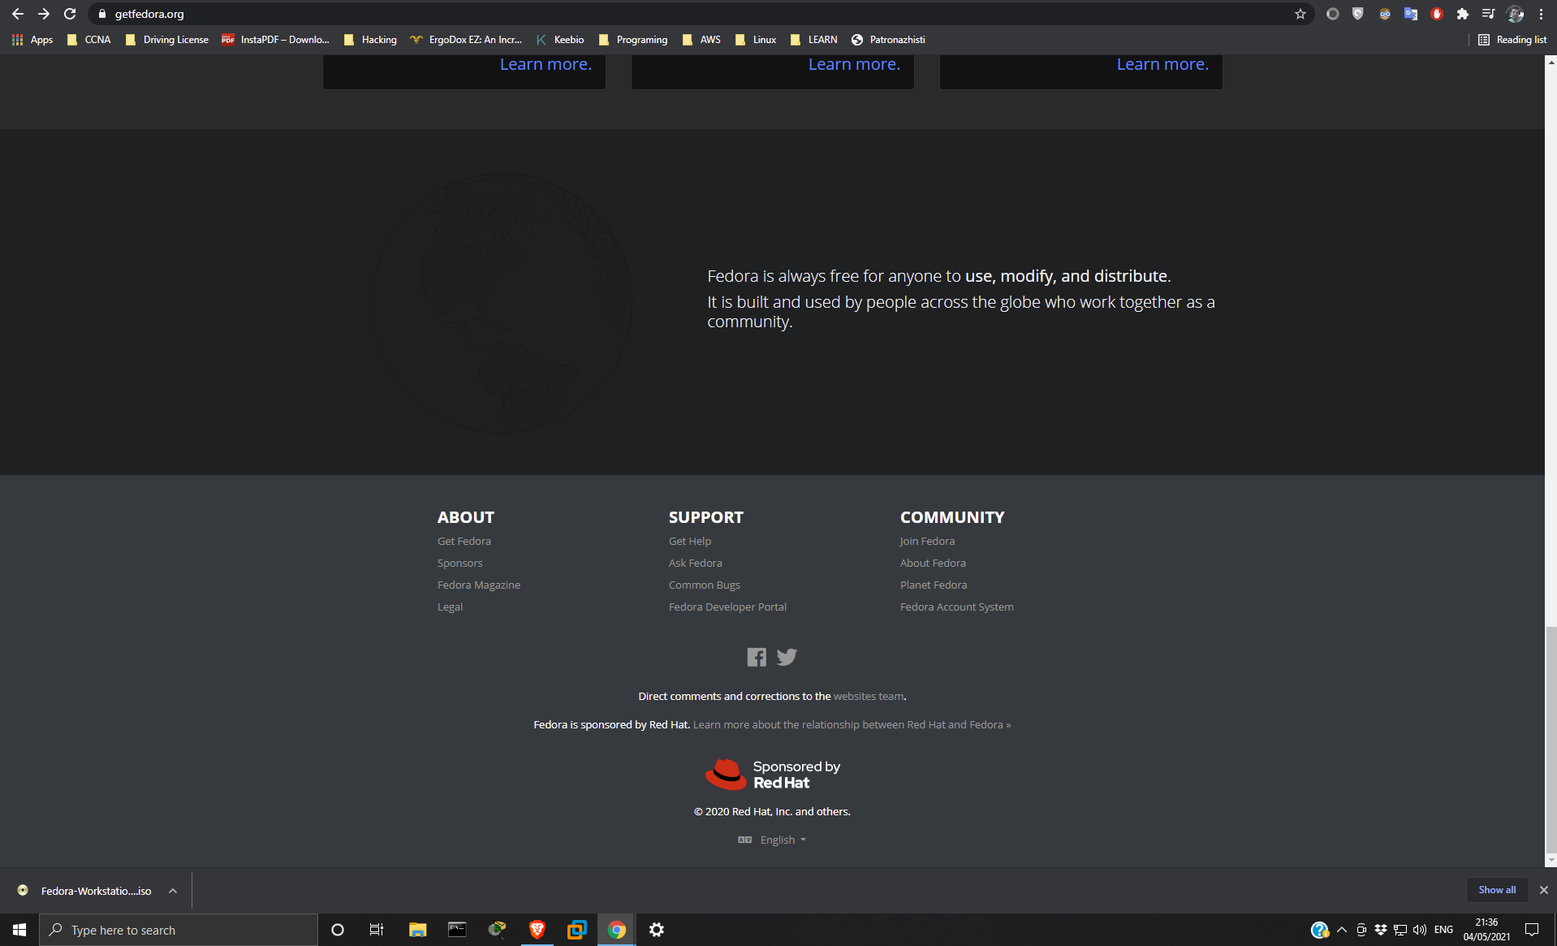Open the volume control in the tray
This screenshot has height=946, width=1557.
tap(1420, 930)
